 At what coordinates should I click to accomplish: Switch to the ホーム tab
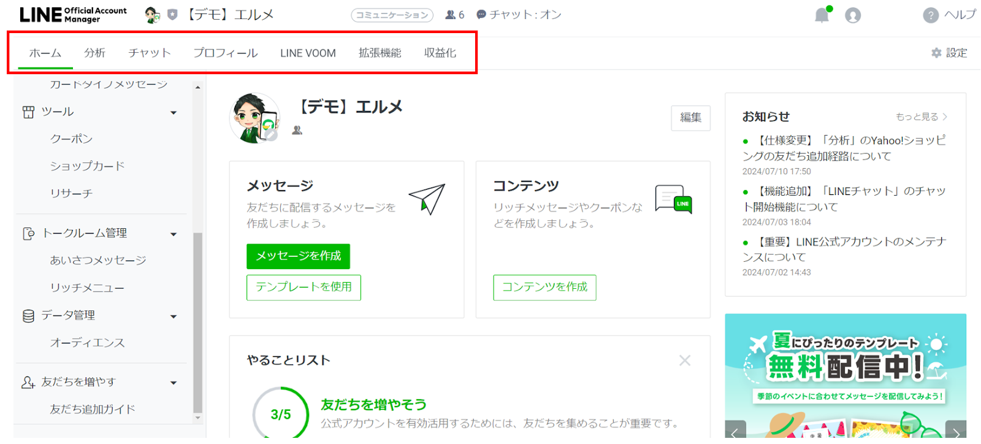click(x=45, y=53)
